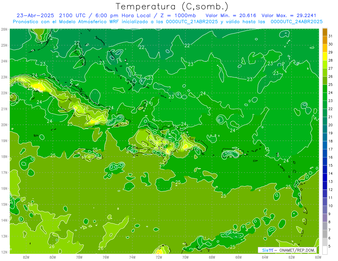
Task: Click the "SisTT - ONAMET/REP.DOM." credit box
Action: pos(287,250)
